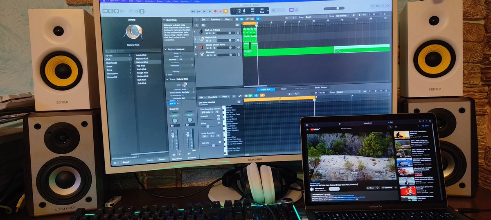Click the Search Sounds field in Library
Viewport: 491px width, 220px height.
[133, 51]
